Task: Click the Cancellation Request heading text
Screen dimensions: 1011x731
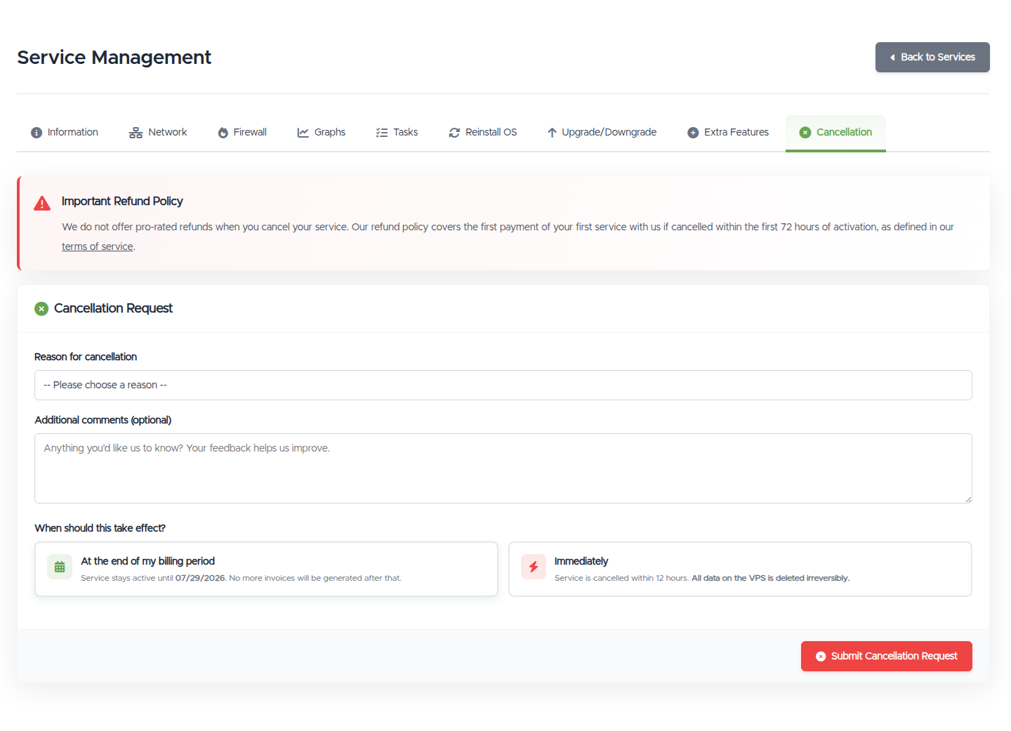Action: point(113,309)
